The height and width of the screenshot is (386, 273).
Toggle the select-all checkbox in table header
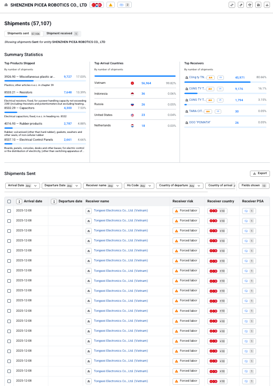(9, 201)
